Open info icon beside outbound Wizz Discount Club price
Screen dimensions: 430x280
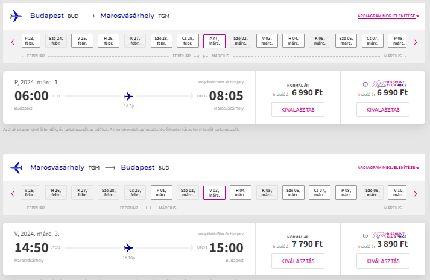click(x=365, y=84)
